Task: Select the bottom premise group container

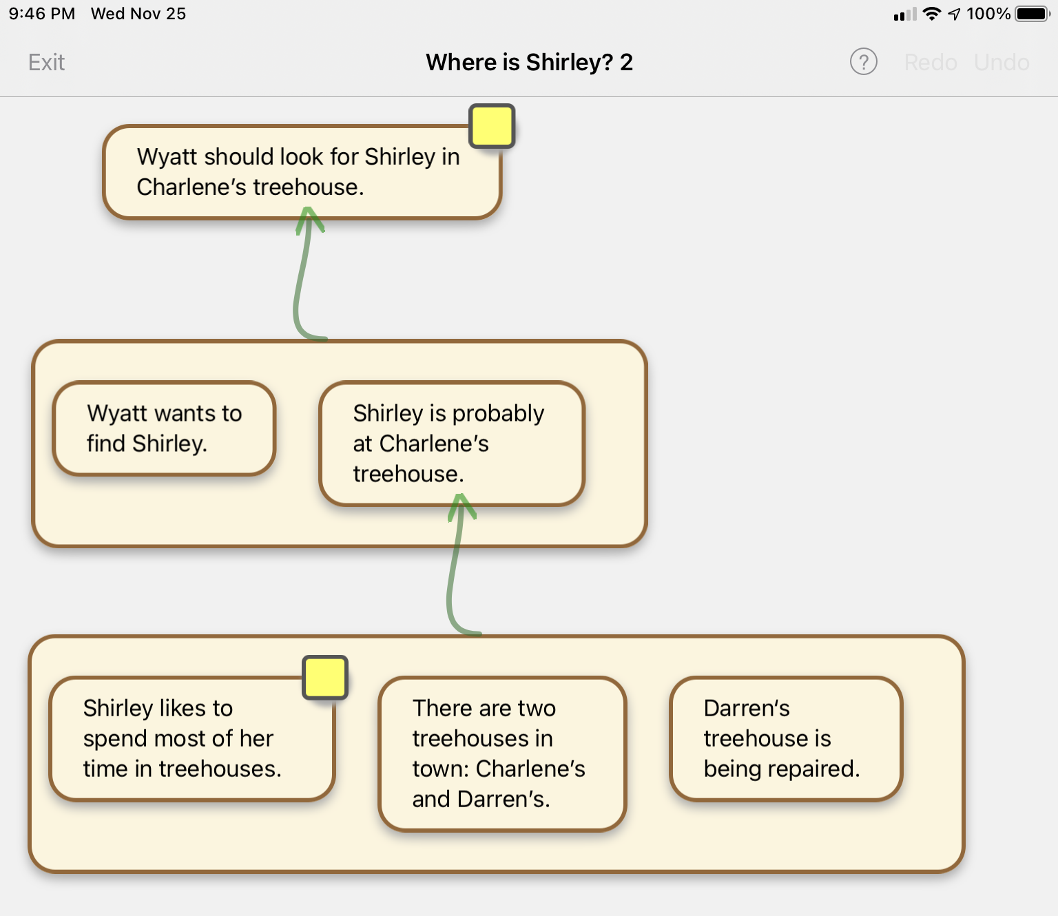Action: point(495,854)
